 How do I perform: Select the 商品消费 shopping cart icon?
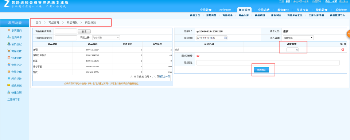(x=9, y=51)
